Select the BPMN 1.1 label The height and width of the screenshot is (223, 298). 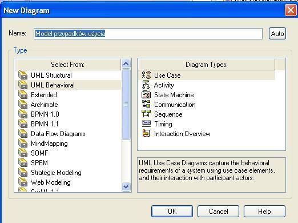point(45,124)
